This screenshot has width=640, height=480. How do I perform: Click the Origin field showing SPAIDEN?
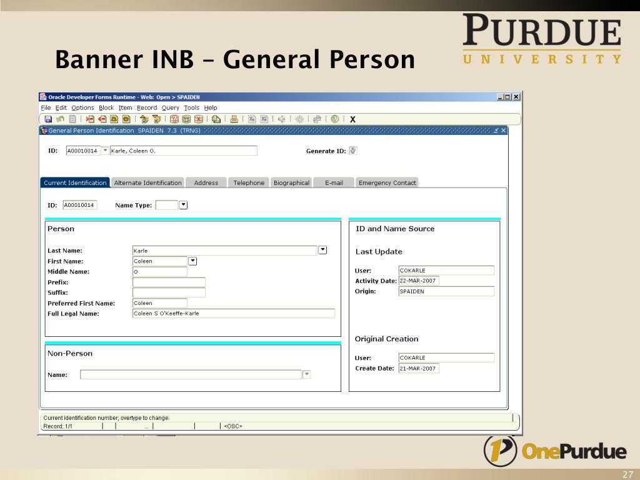coord(446,291)
